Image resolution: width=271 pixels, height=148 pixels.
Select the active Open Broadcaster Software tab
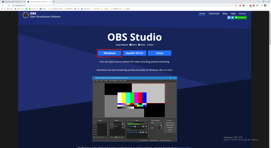[39, 2]
